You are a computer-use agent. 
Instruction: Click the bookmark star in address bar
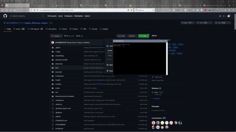tap(131, 10)
